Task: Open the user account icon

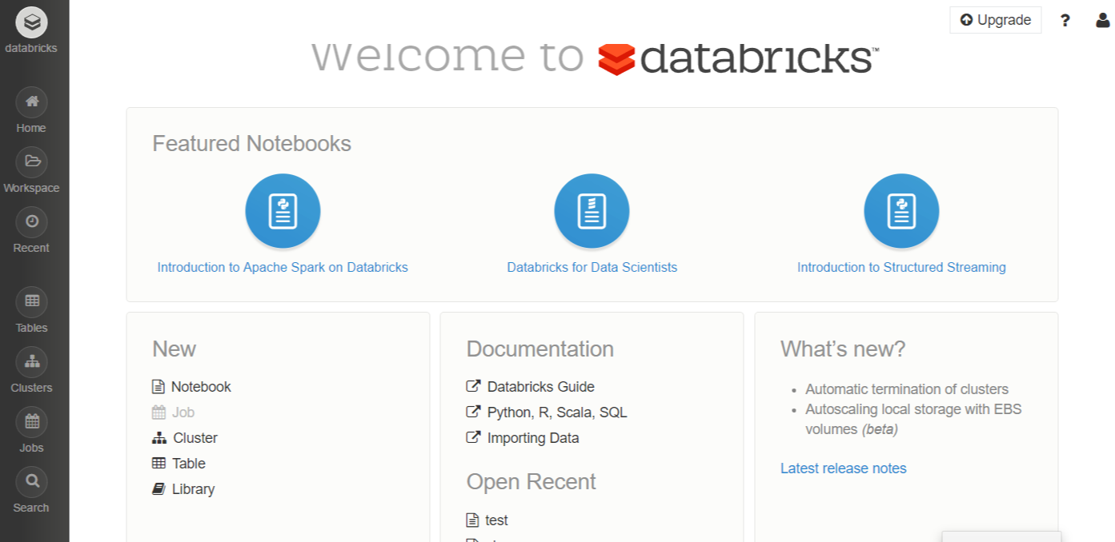Action: point(1102,21)
